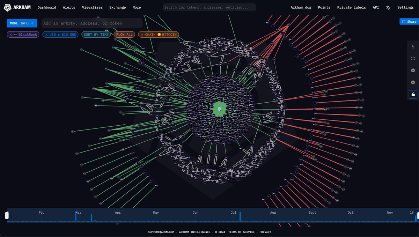Open the Points page
The image size is (419, 237).
click(324, 7)
